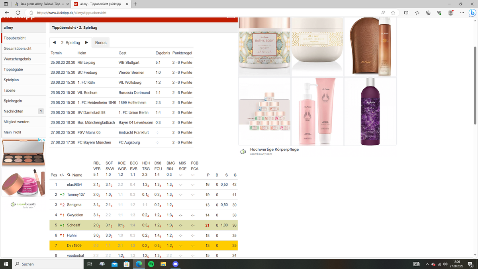Open the eyeshadow palette ad image
Viewport: 478px width, 269px height.
point(24,152)
